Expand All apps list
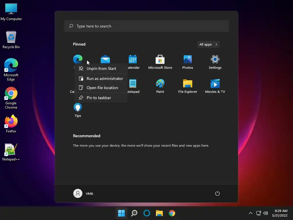The image size is (293, 220). pos(208,44)
